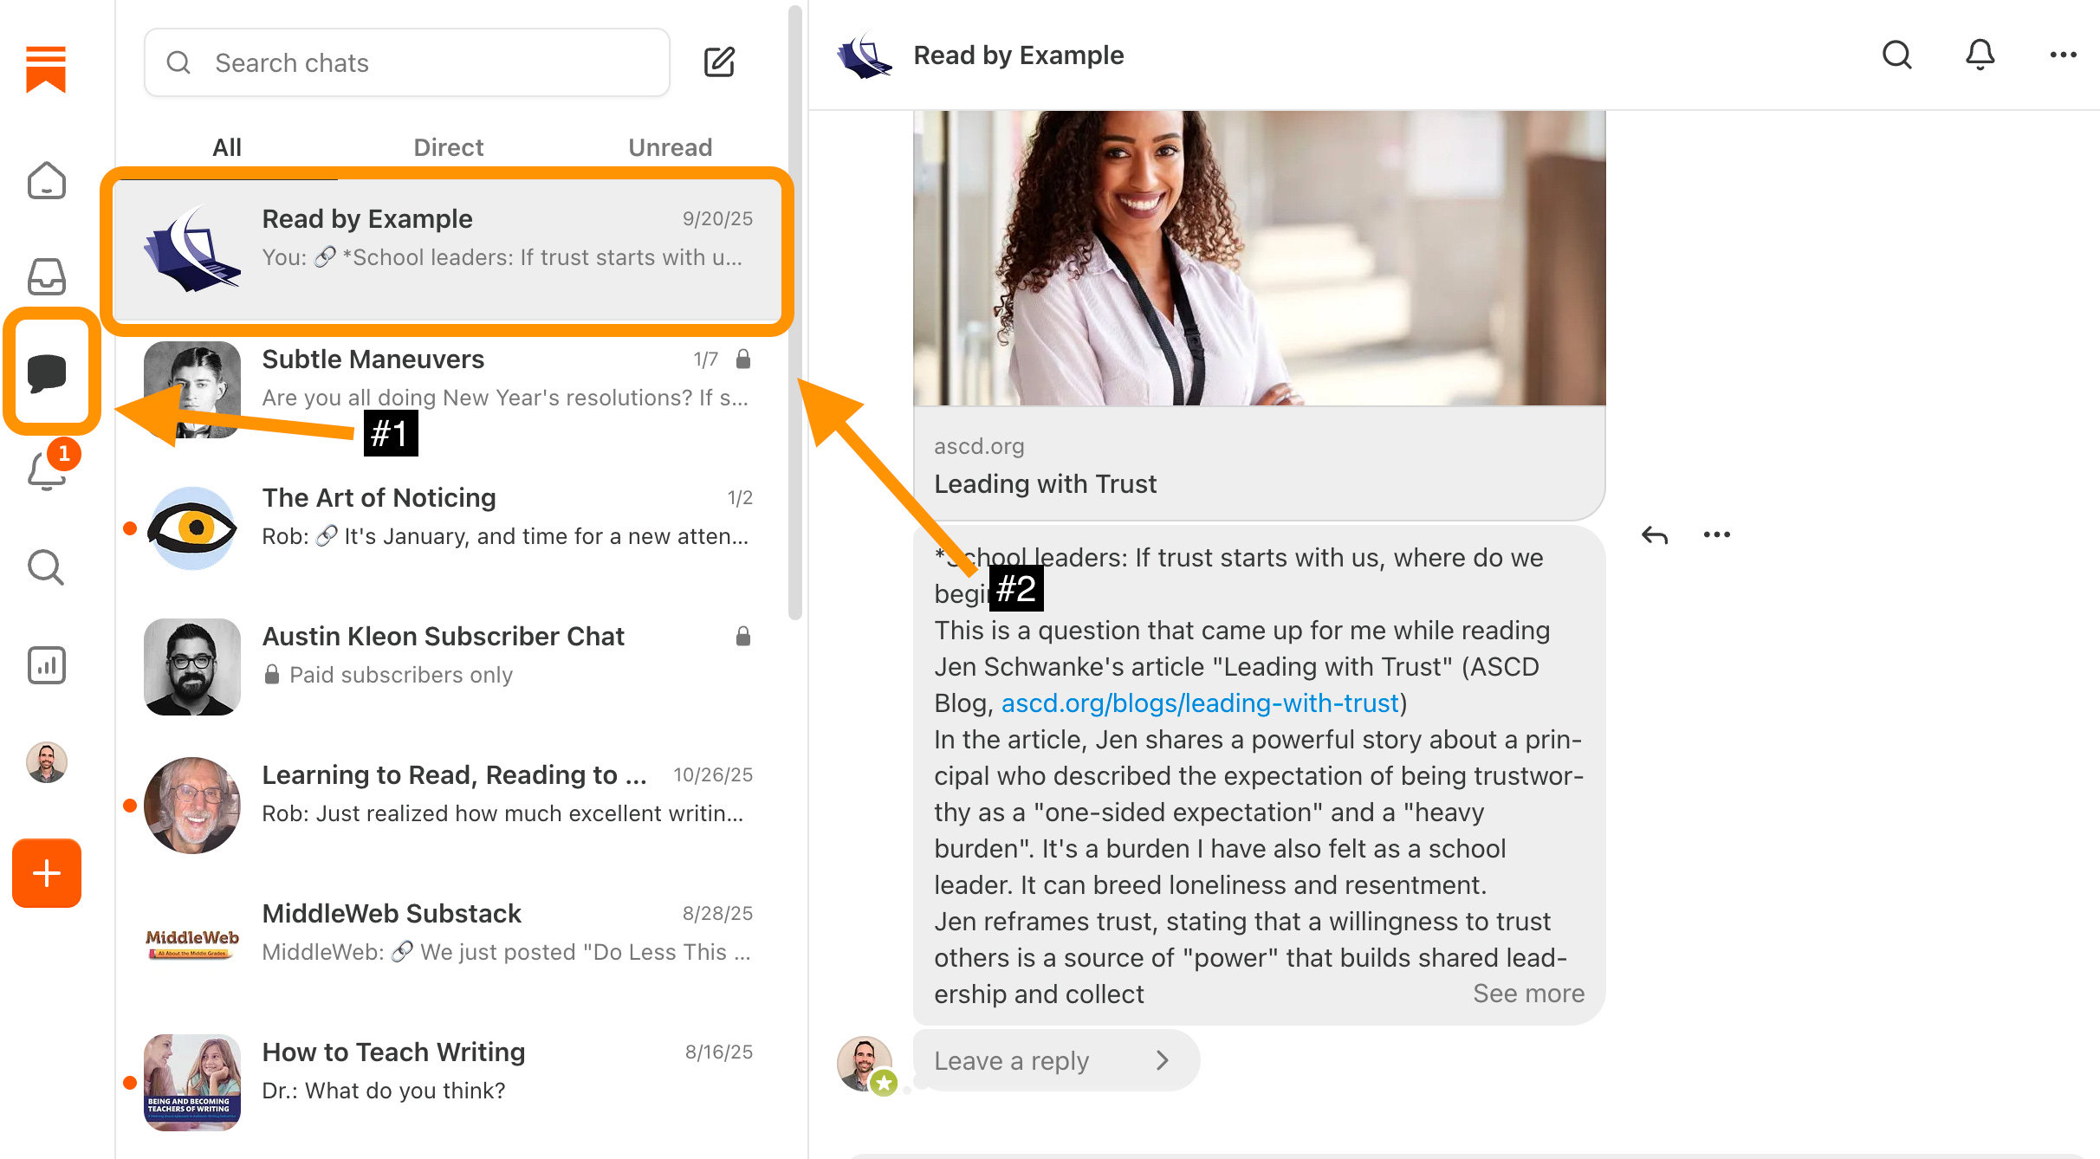Open the Home sidebar icon

46,181
